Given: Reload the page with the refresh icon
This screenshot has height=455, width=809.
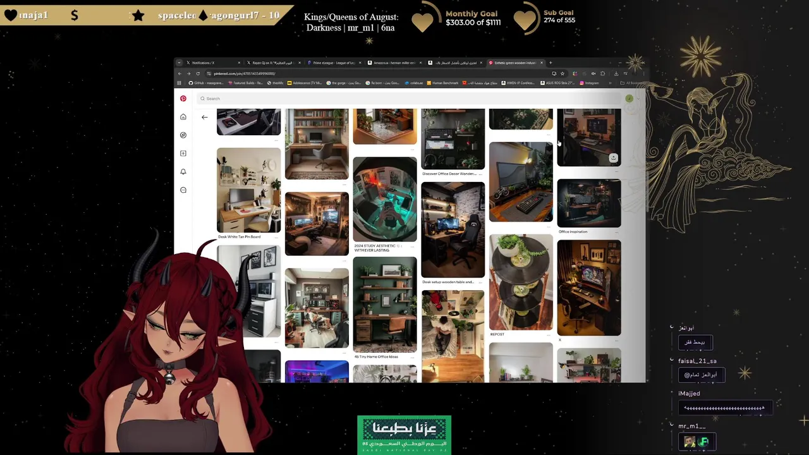Looking at the screenshot, I should 198,73.
